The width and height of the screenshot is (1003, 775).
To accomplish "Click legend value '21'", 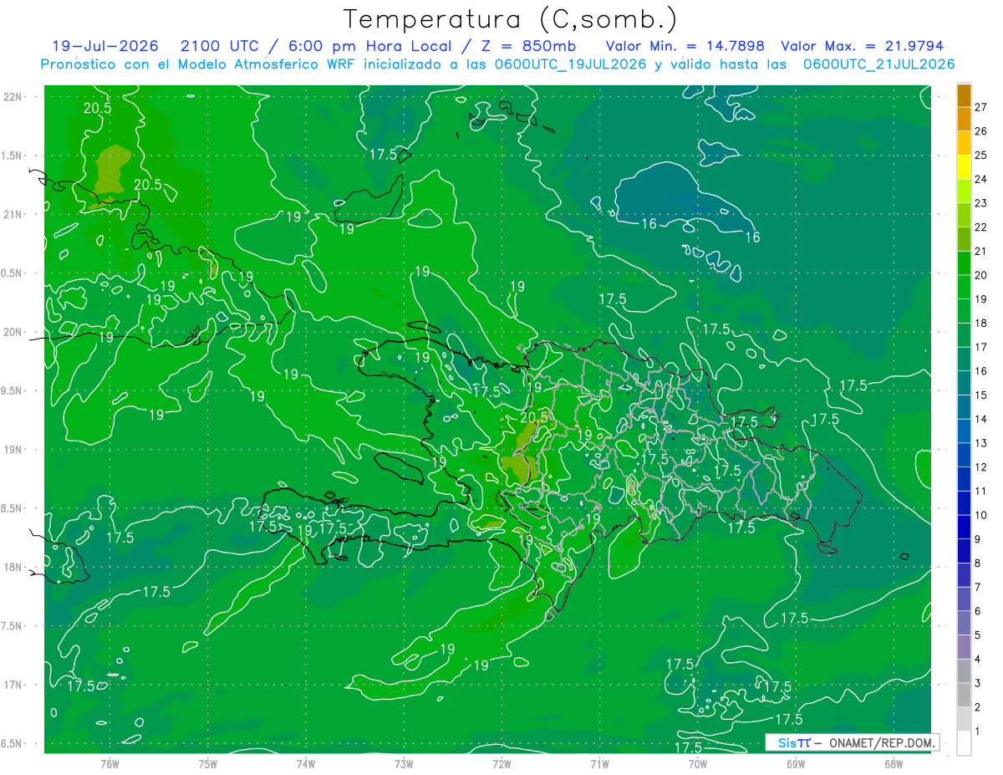I will (x=981, y=251).
